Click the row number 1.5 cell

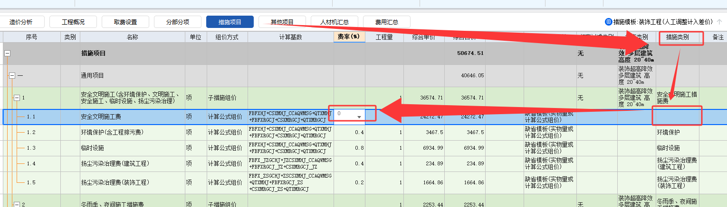pos(32,183)
